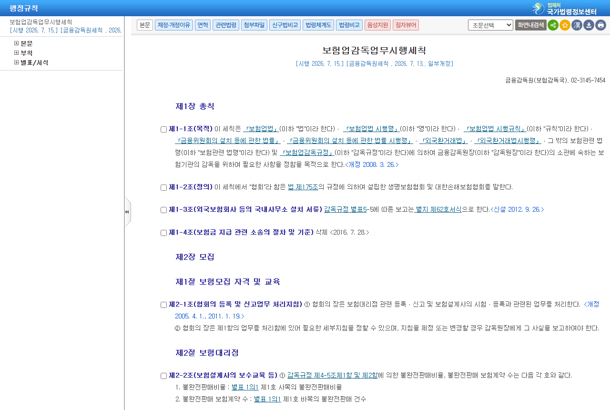
Task: Open the 감독규정 별표5 link
Action: tap(346, 209)
